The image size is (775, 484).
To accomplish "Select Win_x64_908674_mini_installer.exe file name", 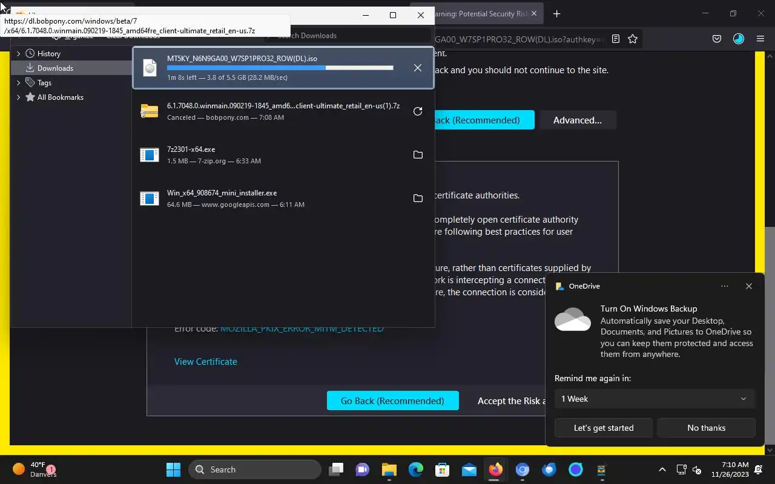I will [222, 193].
